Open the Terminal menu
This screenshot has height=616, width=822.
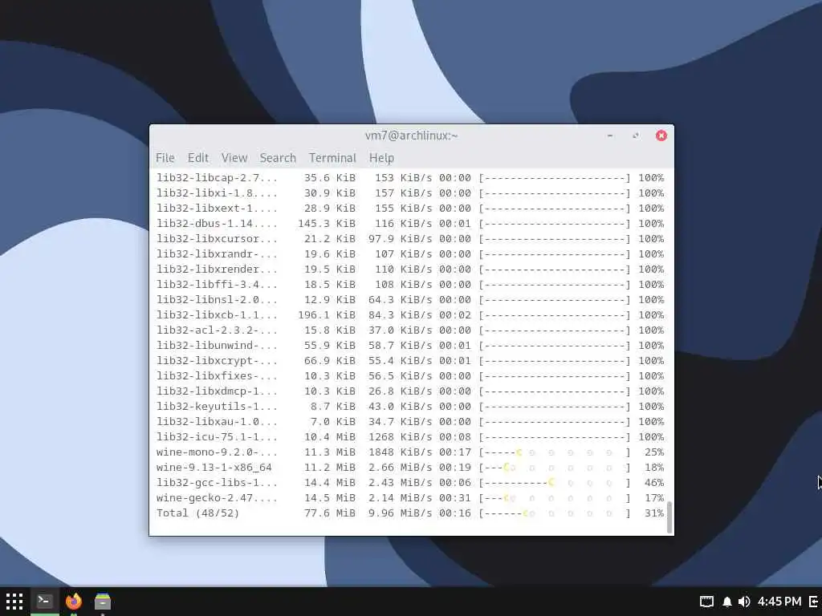click(332, 158)
